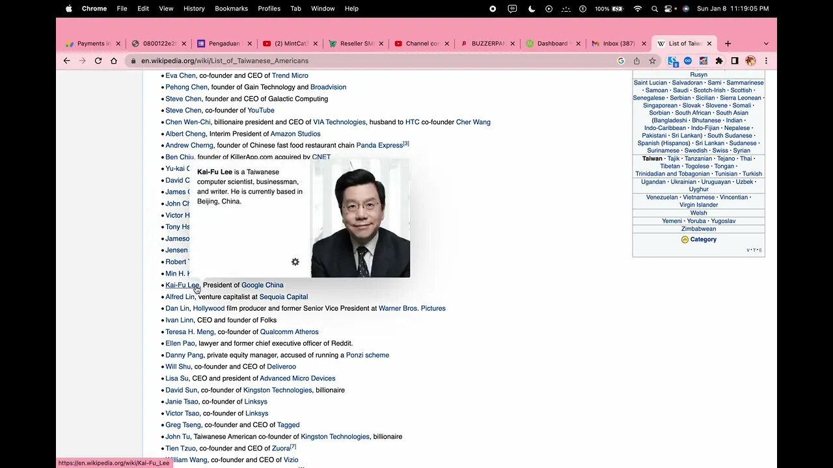Image resolution: width=833 pixels, height=468 pixels.
Task: Follow the Qualcomm Atheros link
Action: (x=290, y=332)
